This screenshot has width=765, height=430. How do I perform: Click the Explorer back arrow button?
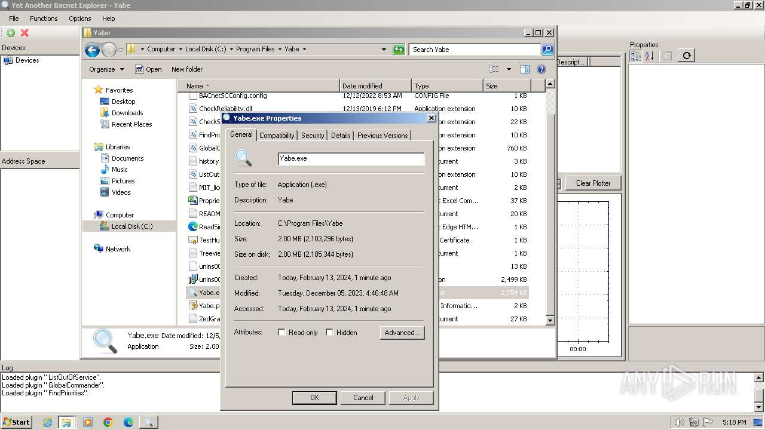(92, 50)
